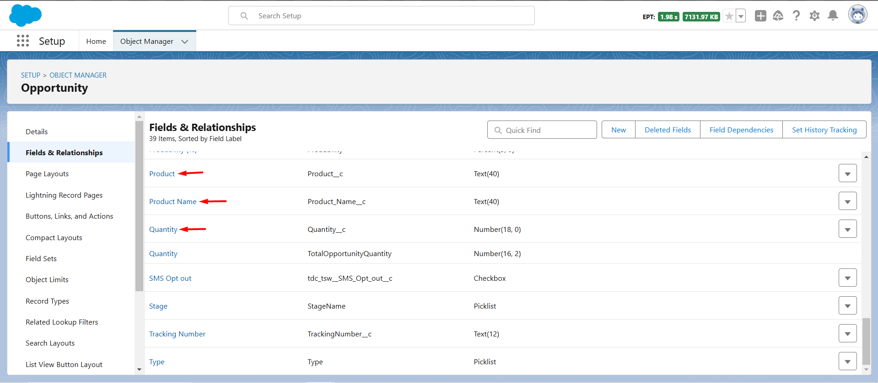Open the Type row actions dropdown
878x383 pixels.
pos(848,362)
